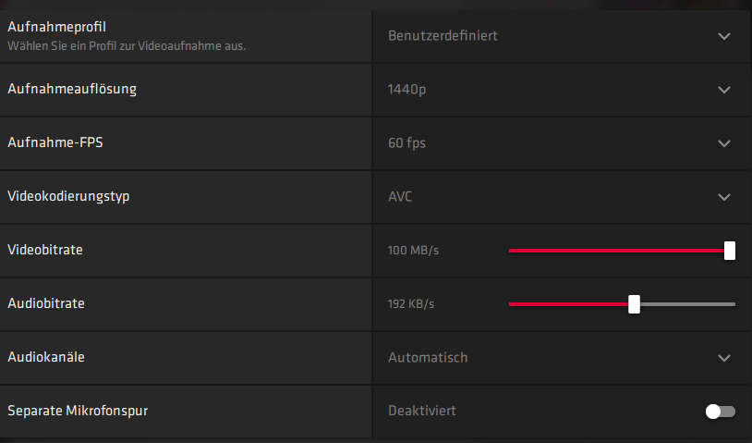Click the Audiokanäle chevron arrow
752x443 pixels.
[x=724, y=358]
